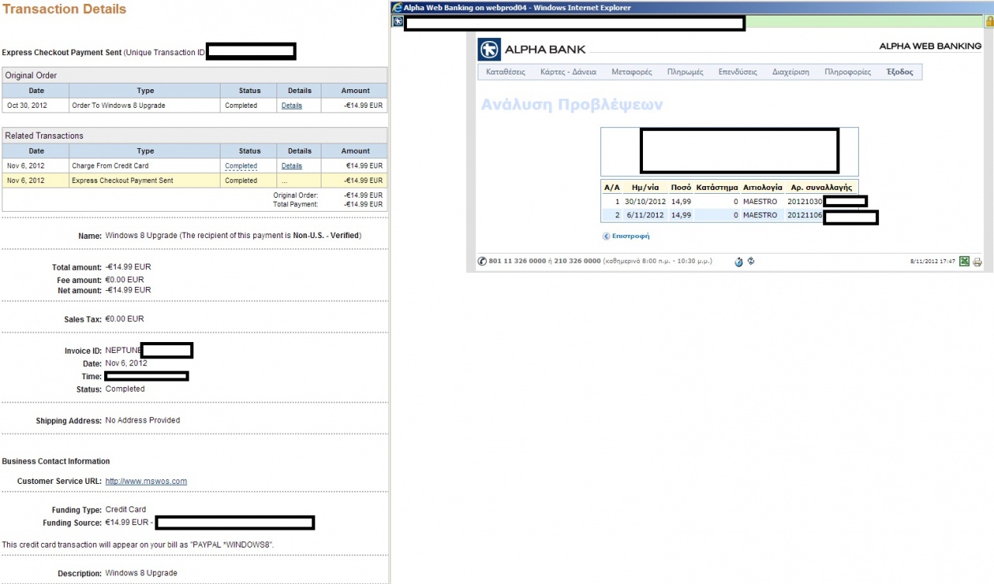Click the refresh arrows icon in footer
The height and width of the screenshot is (584, 994).
751,261
